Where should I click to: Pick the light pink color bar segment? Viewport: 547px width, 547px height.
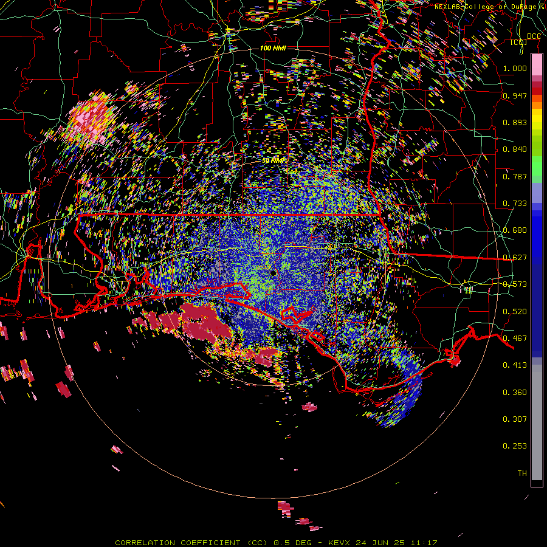click(537, 64)
